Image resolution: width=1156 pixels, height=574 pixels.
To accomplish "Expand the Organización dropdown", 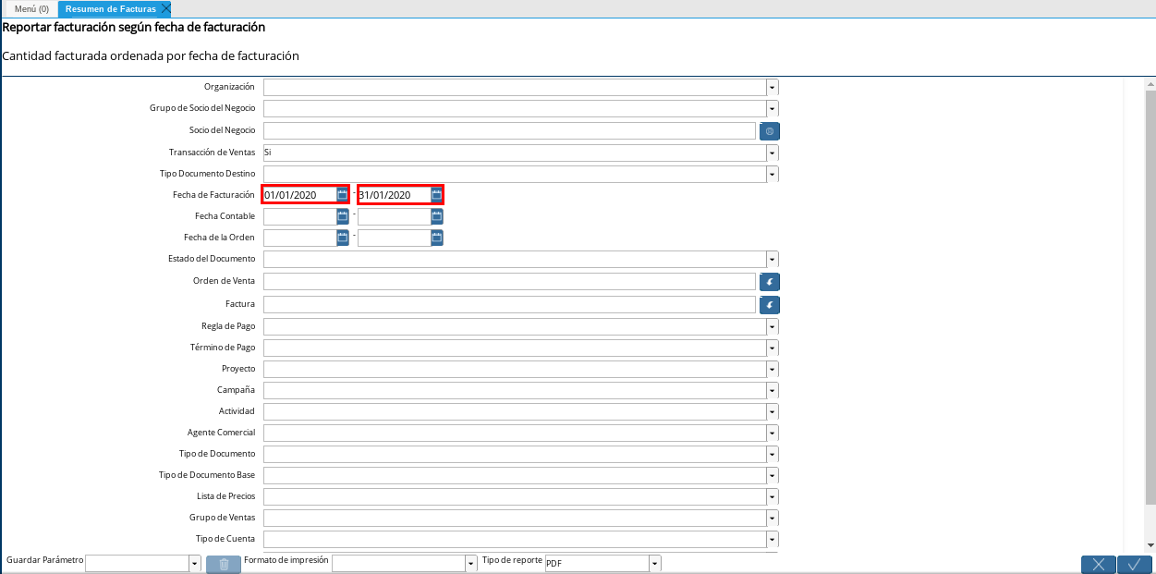I will tap(772, 88).
